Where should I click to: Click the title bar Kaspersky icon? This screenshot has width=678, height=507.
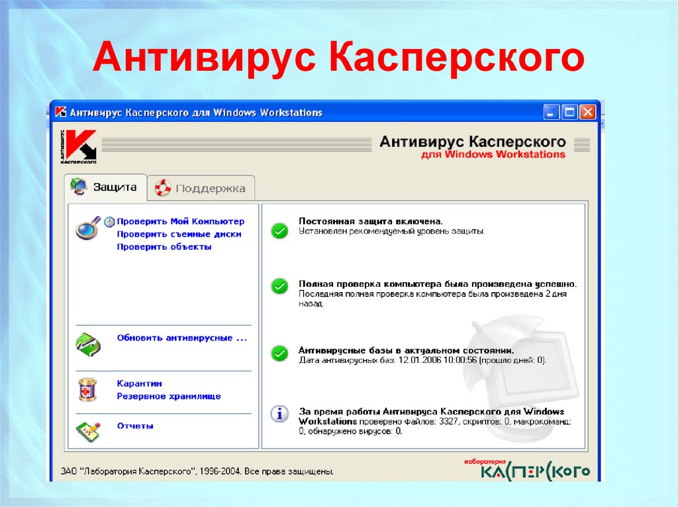click(x=60, y=112)
